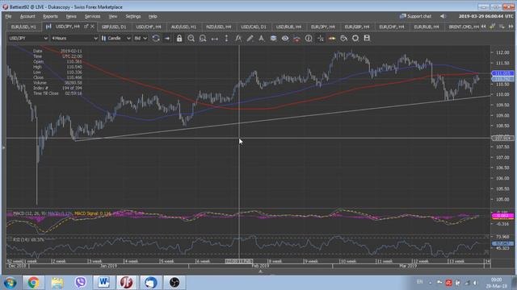517x290 pixels.
Task: Open the chart settings circle icon
Action: coord(355,39)
